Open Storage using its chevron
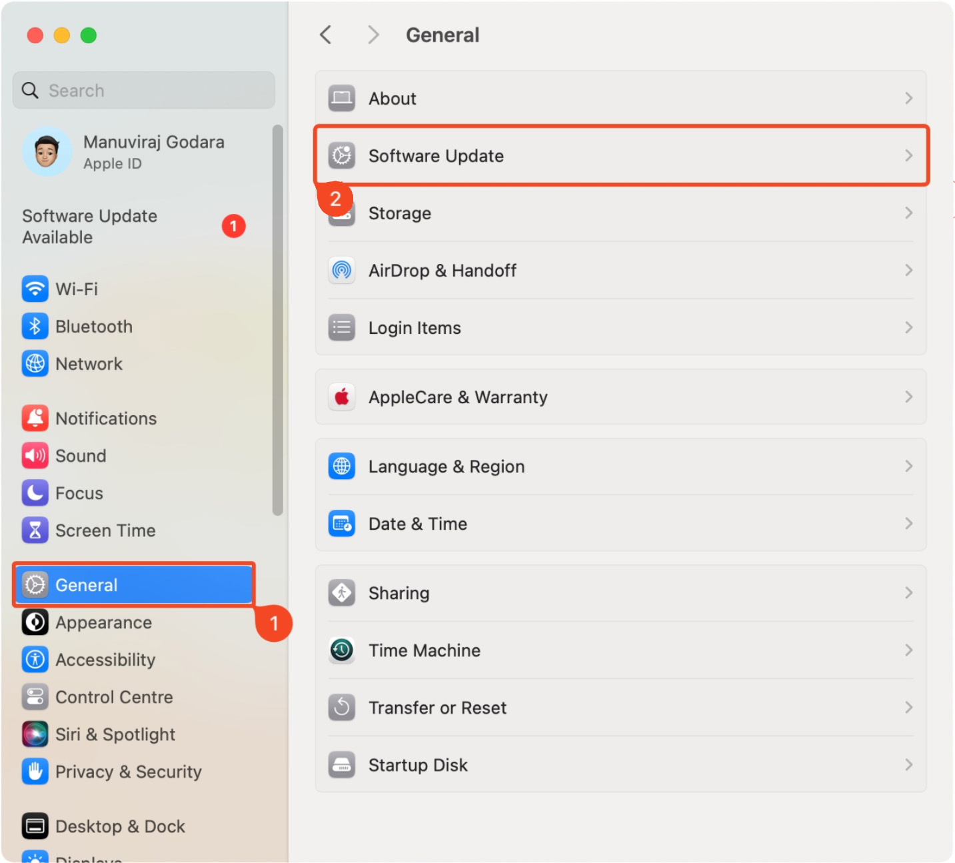Screen dimensions: 955x863 click(909, 213)
